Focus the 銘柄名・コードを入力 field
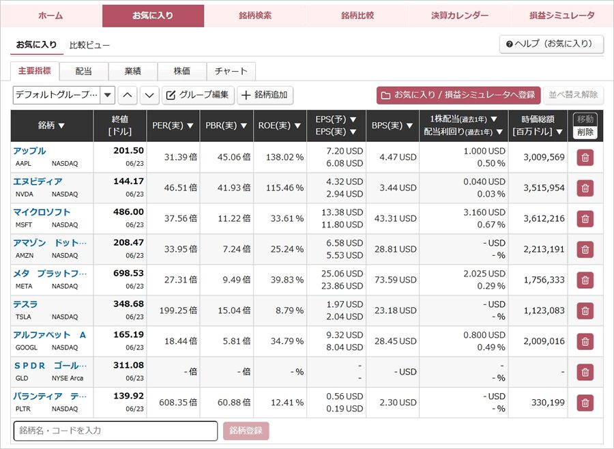The image size is (614, 449). pyautogui.click(x=115, y=431)
